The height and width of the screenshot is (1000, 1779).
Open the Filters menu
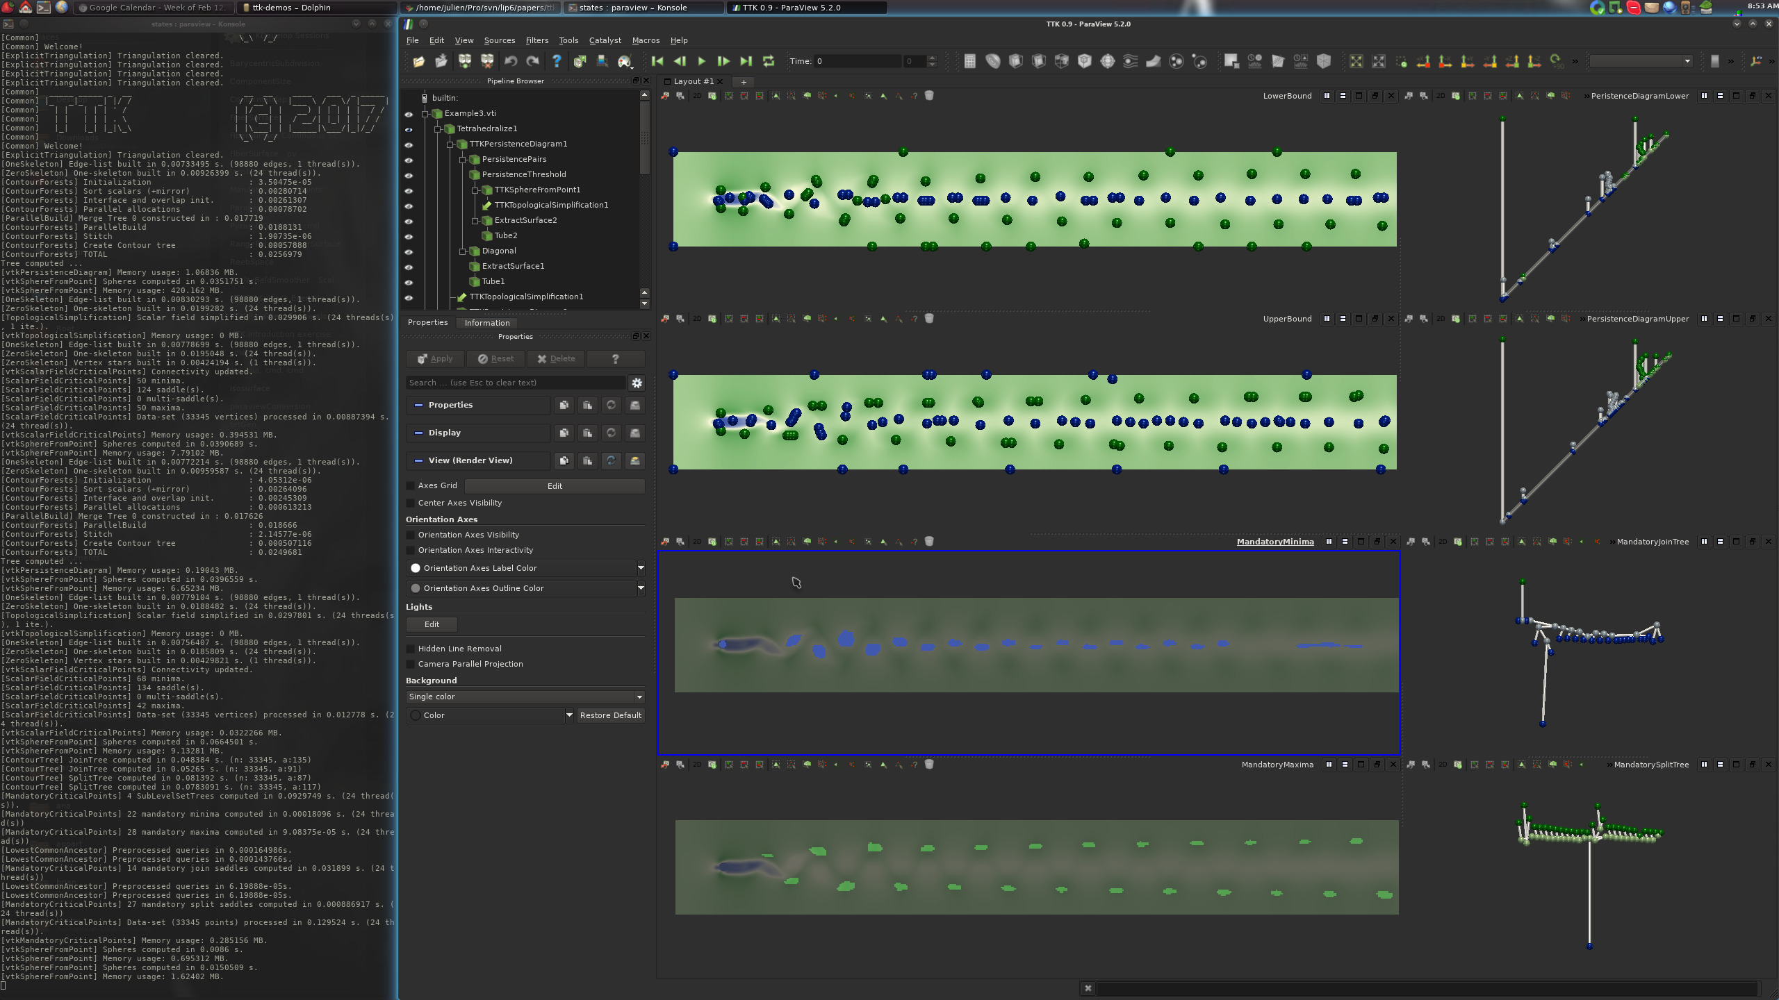[x=536, y=40]
